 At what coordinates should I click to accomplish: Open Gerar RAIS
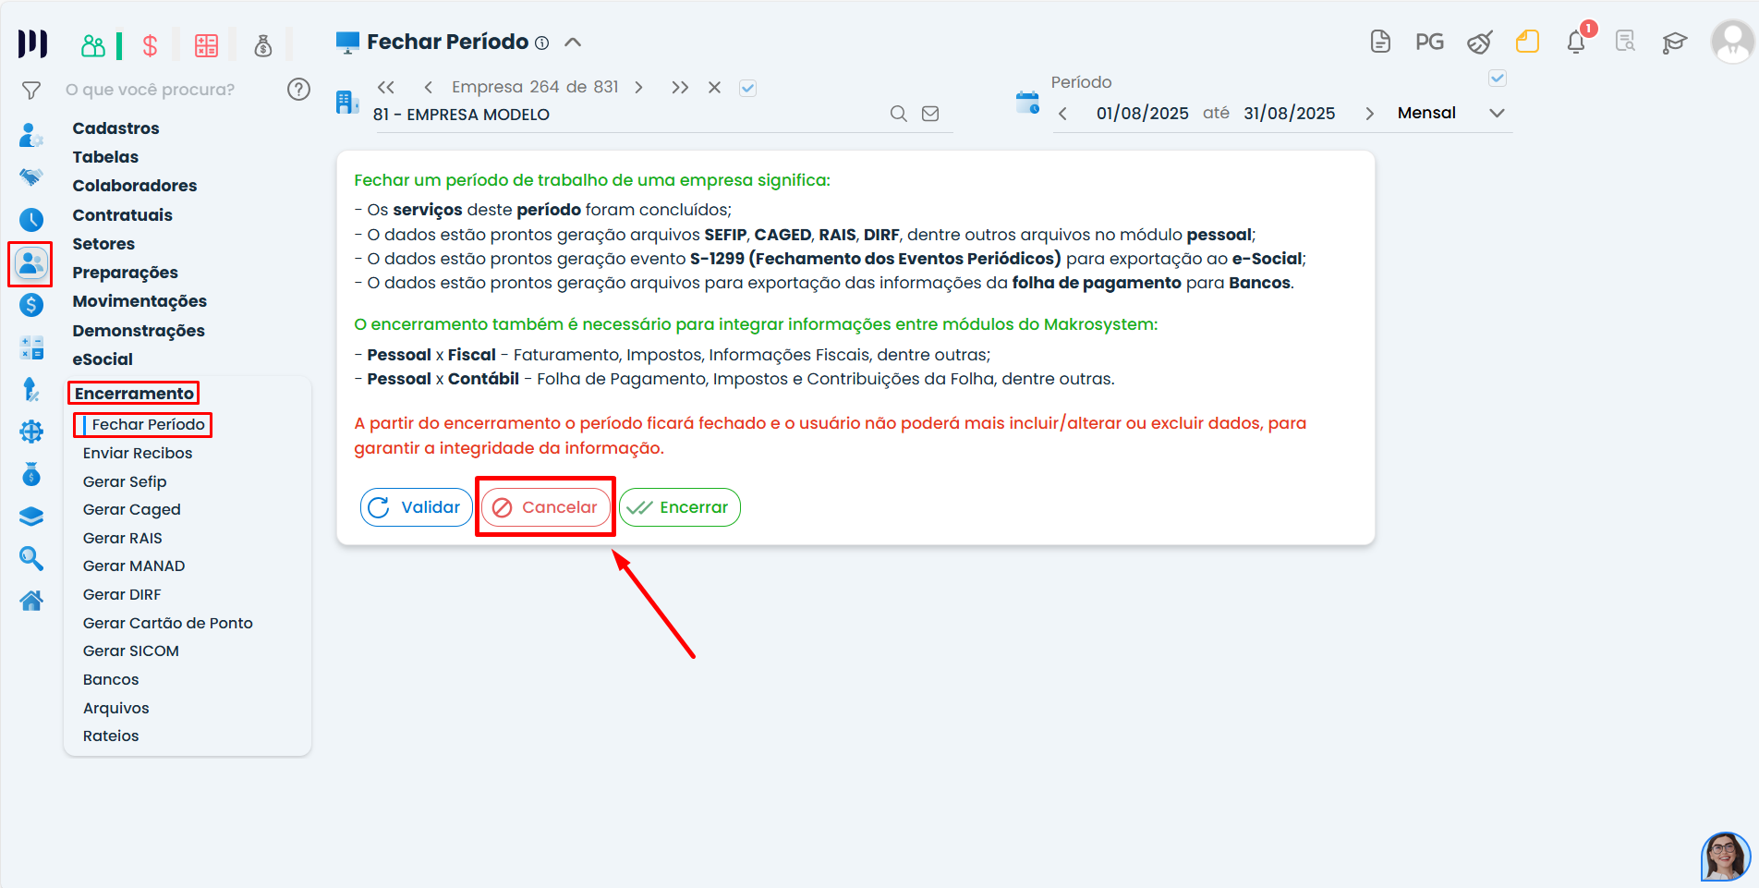click(123, 538)
